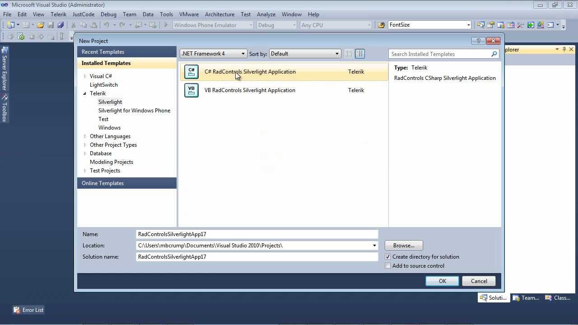The image size is (578, 325).
Task: Toggle Create directory for solution checkbox
Action: (387, 257)
